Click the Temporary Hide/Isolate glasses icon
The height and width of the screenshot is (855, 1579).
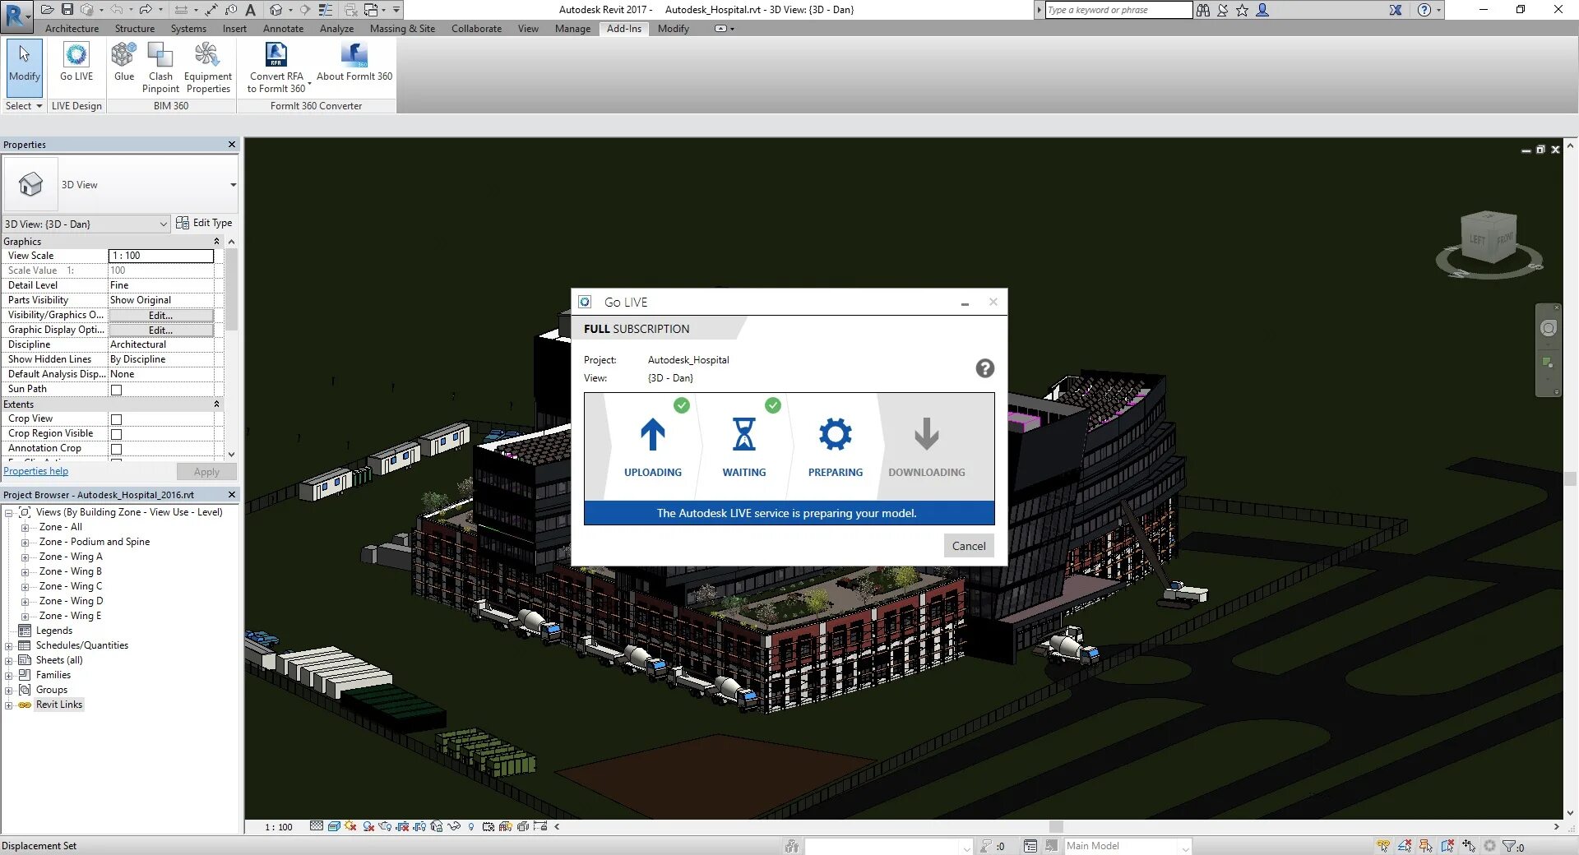454,827
